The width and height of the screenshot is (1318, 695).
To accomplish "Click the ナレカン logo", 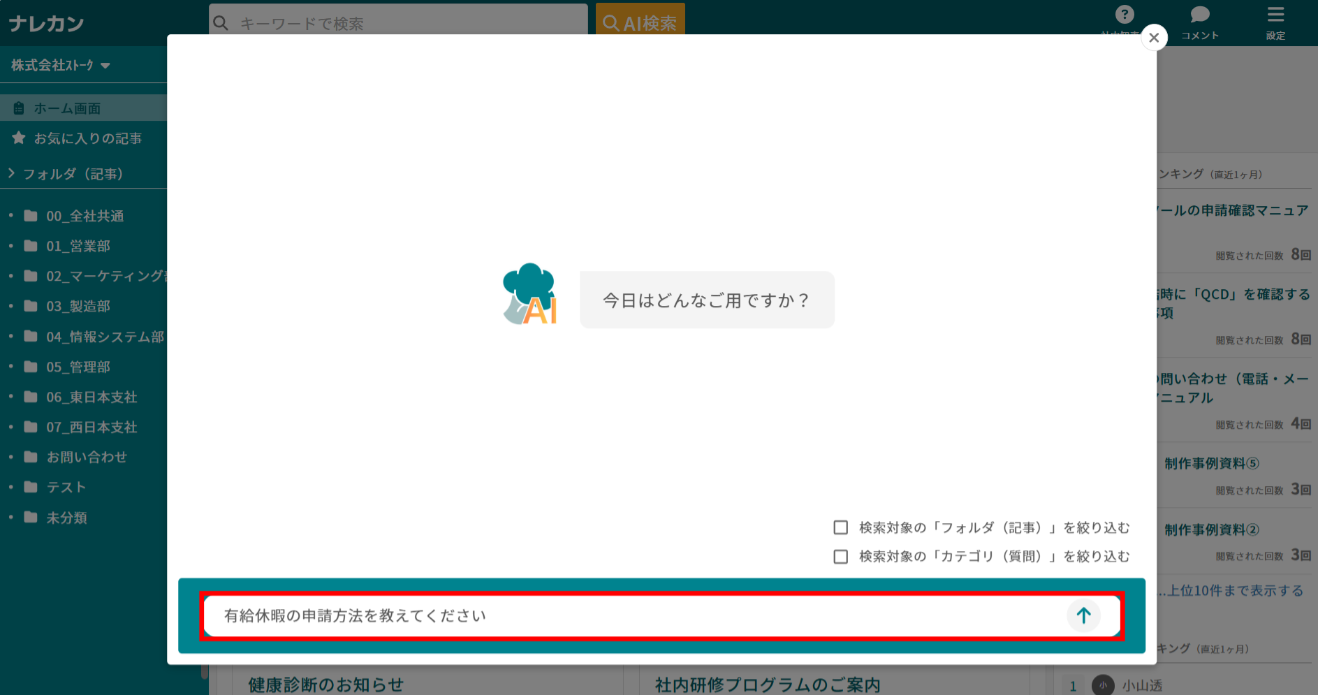I will point(46,22).
